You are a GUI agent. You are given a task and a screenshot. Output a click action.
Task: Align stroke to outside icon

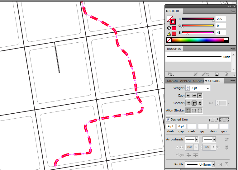200,111
